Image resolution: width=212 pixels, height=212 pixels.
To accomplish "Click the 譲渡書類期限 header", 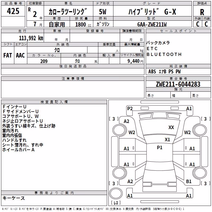I will [132, 31].
